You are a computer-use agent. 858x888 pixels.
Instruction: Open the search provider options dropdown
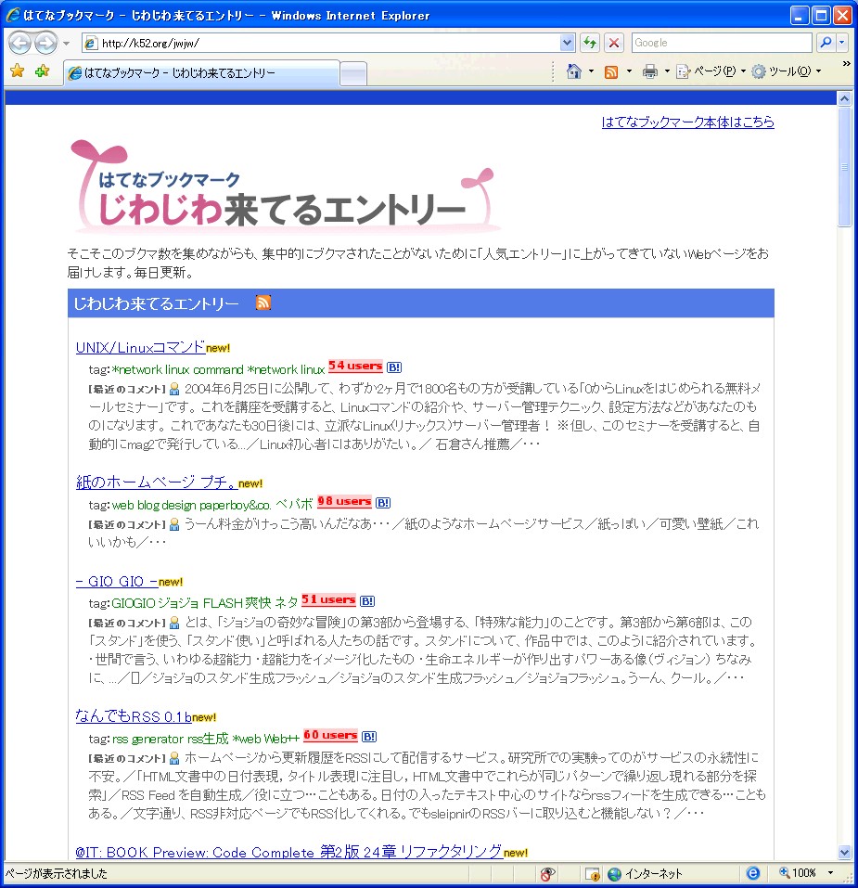(841, 43)
